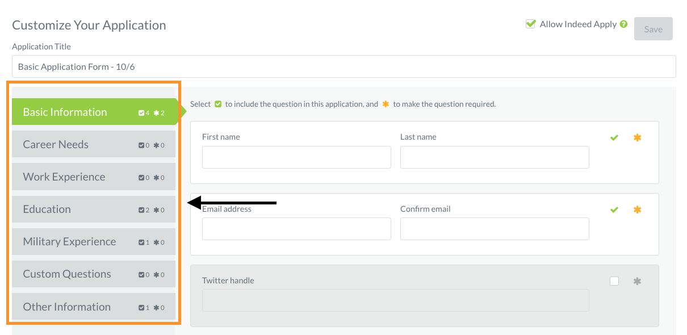
Task: Click the help question mark icon beside Indeed Apply
Action: point(623,24)
